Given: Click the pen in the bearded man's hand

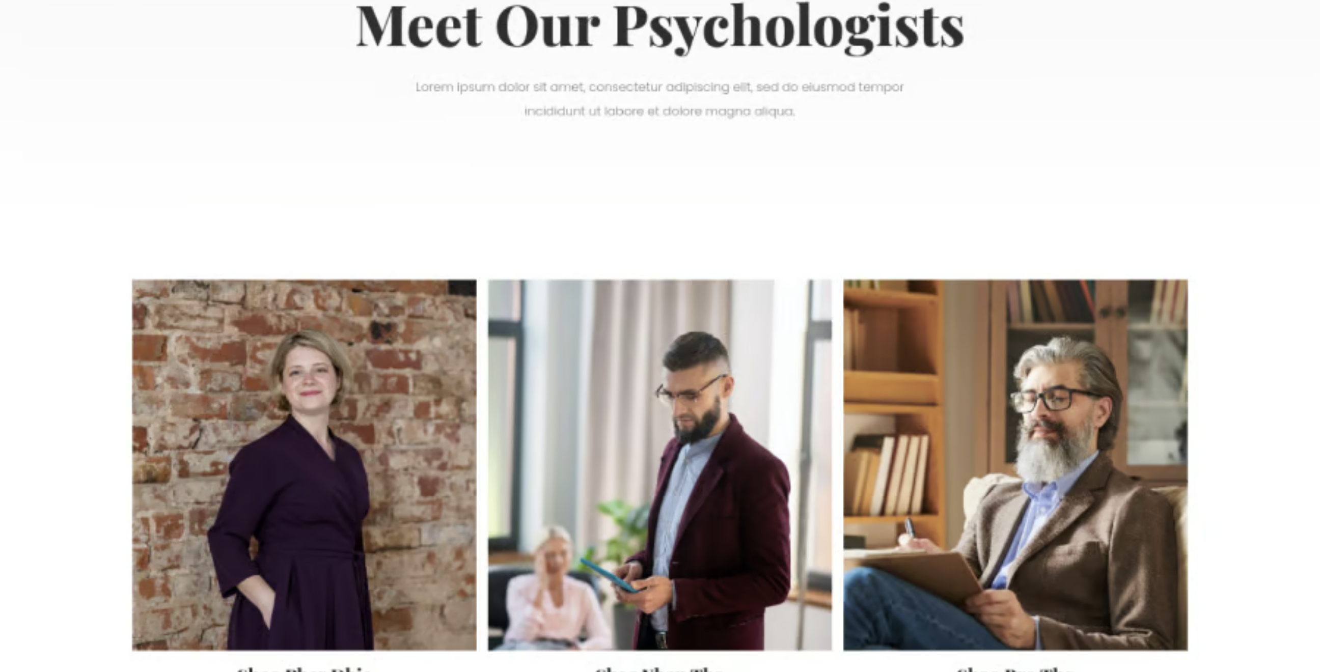Looking at the screenshot, I should coord(909,527).
